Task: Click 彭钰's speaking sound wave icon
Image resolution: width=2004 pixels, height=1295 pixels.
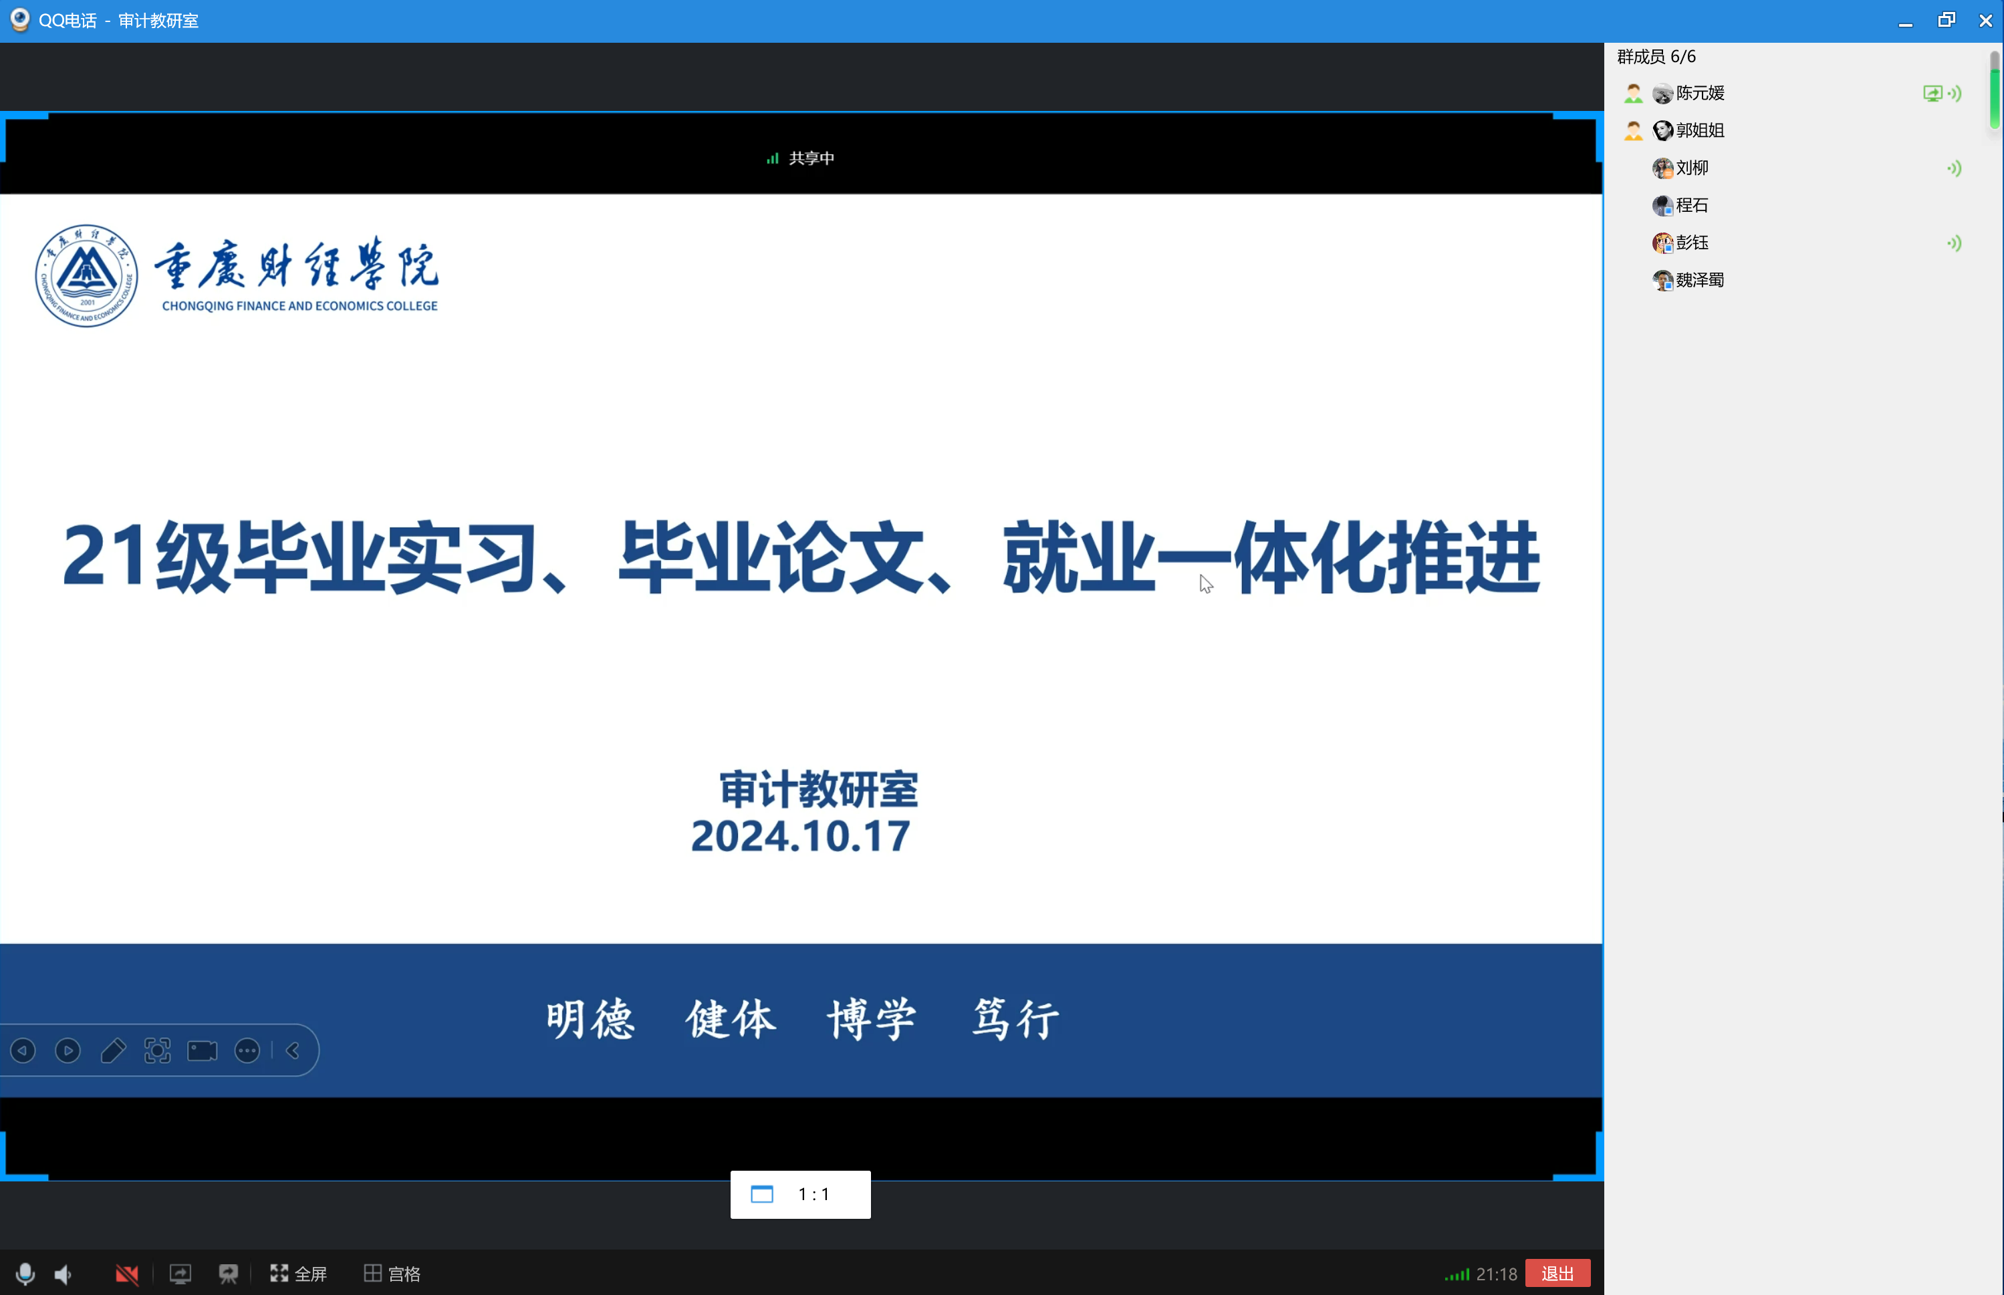Action: (x=1955, y=243)
